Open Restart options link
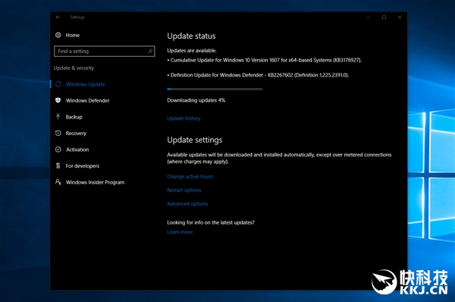This screenshot has height=302, width=455. point(184,190)
